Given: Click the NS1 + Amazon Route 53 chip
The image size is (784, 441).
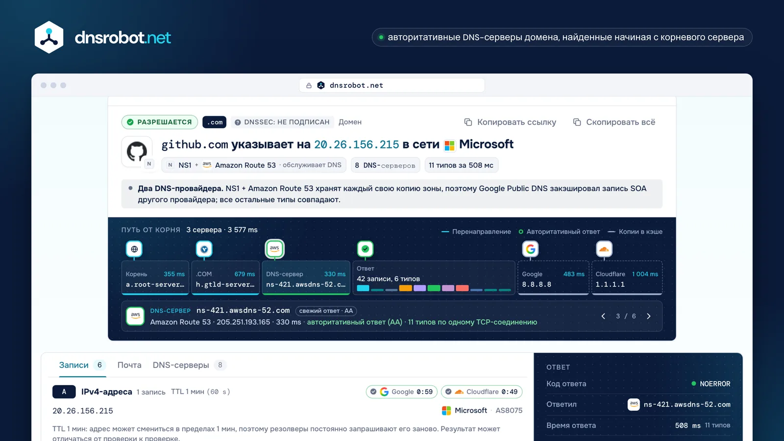Looking at the screenshot, I should click(x=254, y=165).
